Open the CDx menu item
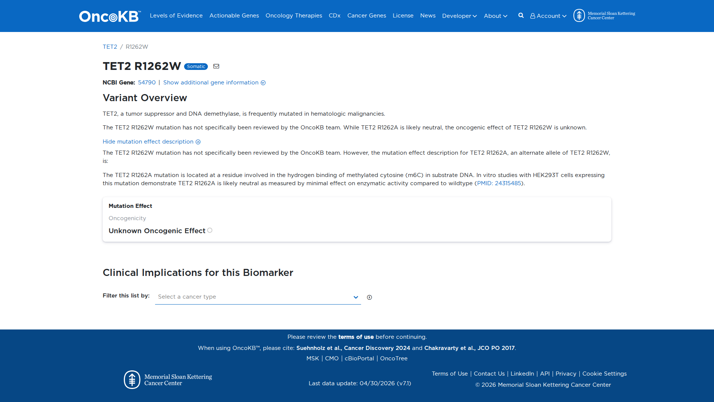714x402 pixels. [x=335, y=16]
